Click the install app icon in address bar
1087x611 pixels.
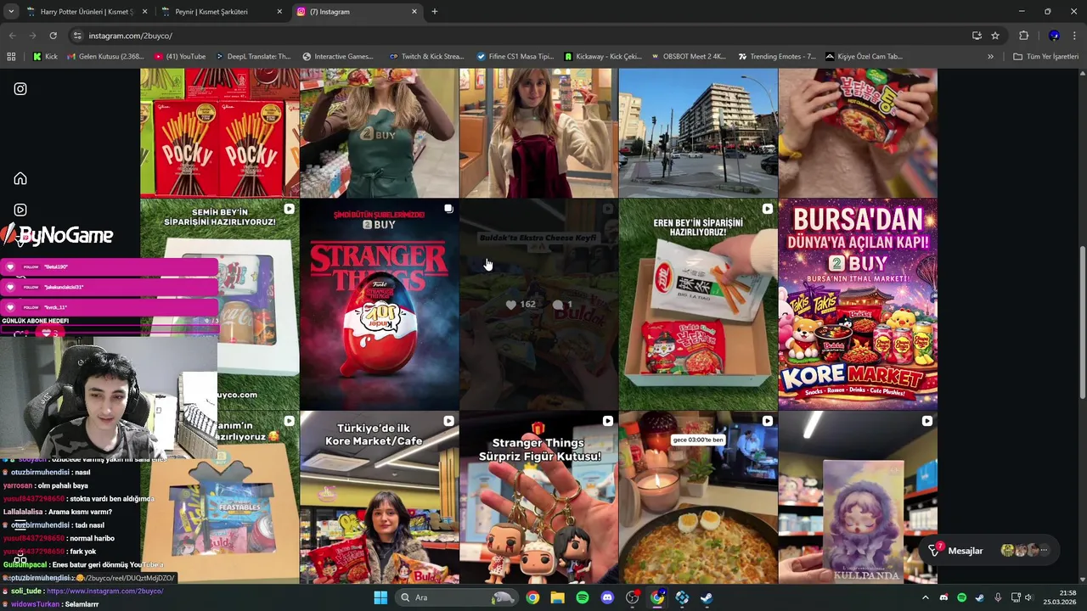coord(977,36)
